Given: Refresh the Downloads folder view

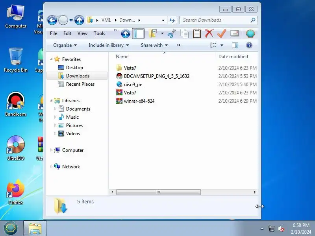Looking at the screenshot, I should pos(172,20).
